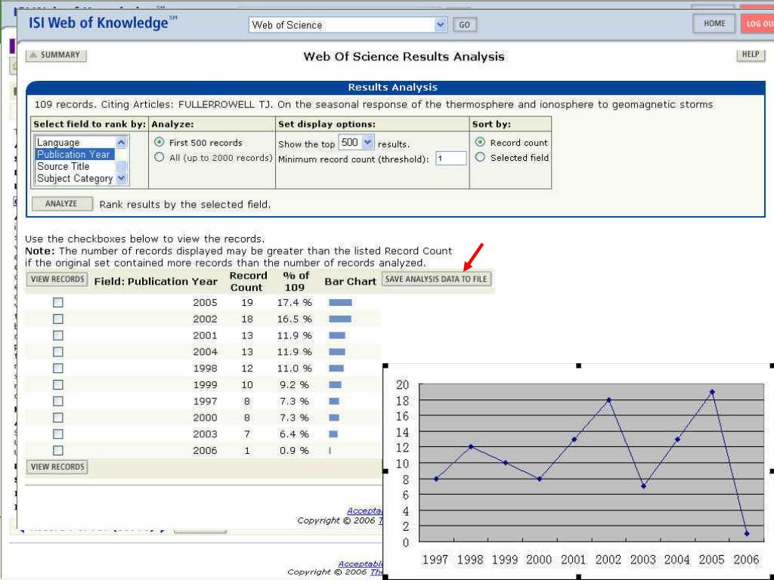774x580 pixels.
Task: Click the 2002 bar chart bar
Action: (340, 319)
